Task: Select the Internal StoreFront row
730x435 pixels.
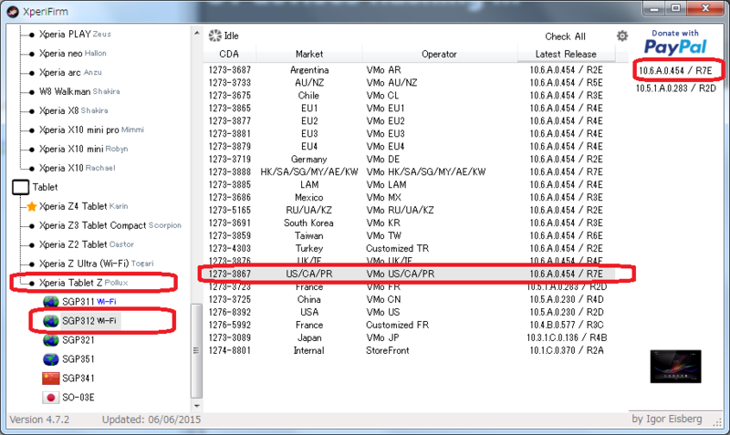Action: click(x=409, y=350)
